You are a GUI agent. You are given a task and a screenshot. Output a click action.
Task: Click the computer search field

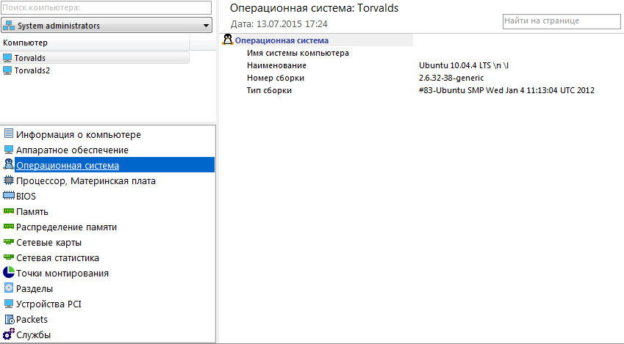tap(107, 7)
